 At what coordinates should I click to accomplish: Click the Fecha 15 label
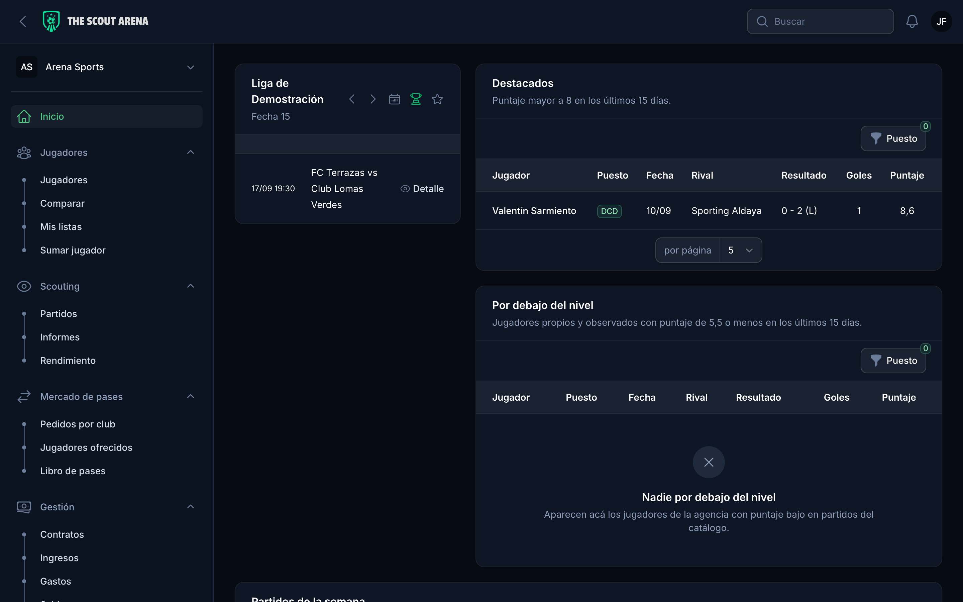pyautogui.click(x=271, y=117)
